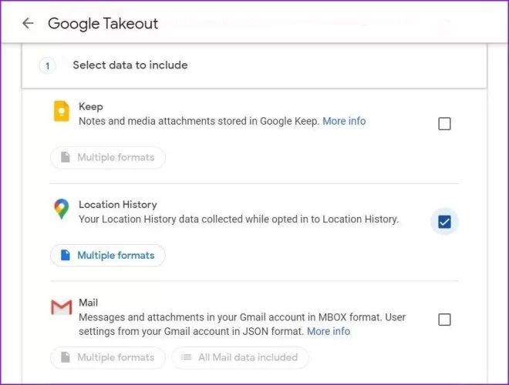
Task: Open Multiple formats under Keep
Action: (108, 158)
